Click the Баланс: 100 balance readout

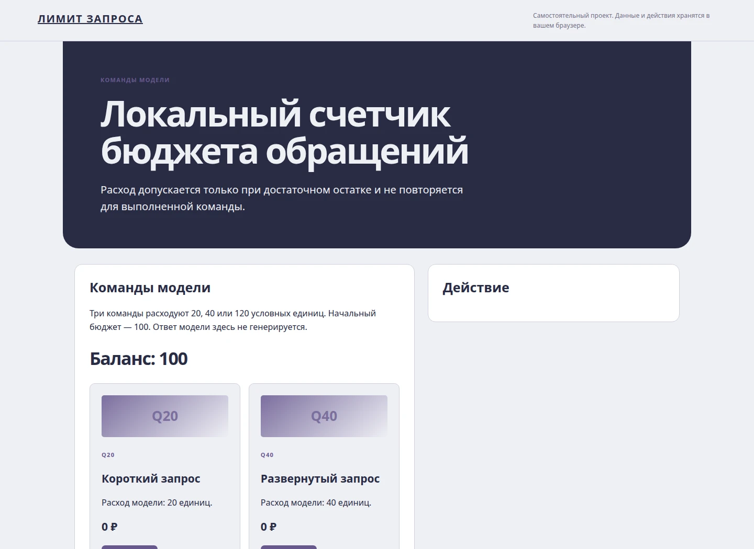click(x=139, y=359)
